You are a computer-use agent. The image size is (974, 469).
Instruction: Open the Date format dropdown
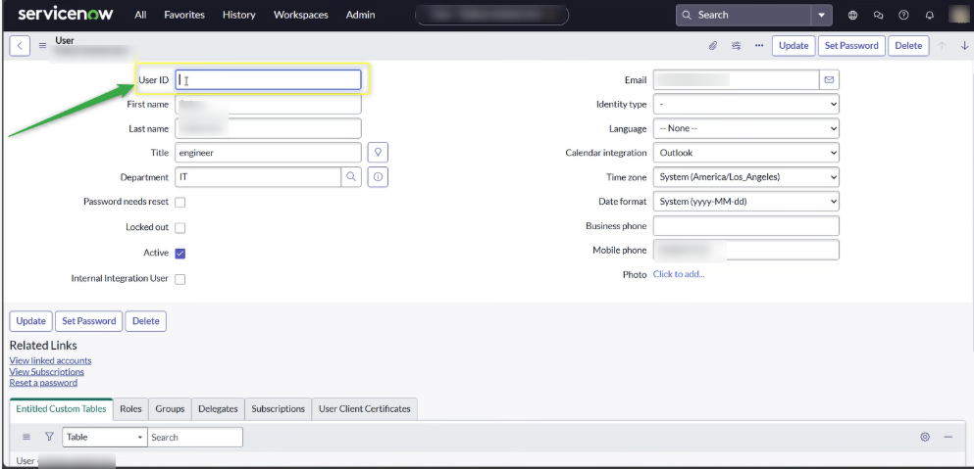746,202
